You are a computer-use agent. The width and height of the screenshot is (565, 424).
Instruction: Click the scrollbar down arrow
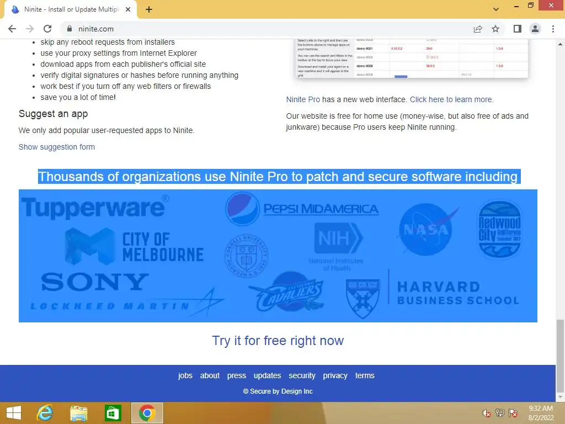(x=560, y=397)
